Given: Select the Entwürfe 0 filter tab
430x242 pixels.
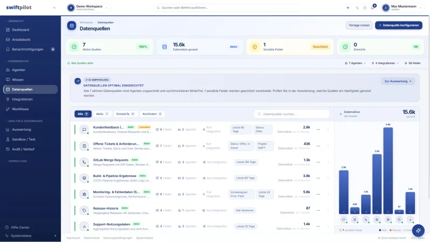Looking at the screenshot, I should coord(125,114).
